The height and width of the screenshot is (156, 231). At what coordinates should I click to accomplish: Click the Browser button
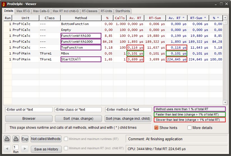(x=29, y=118)
